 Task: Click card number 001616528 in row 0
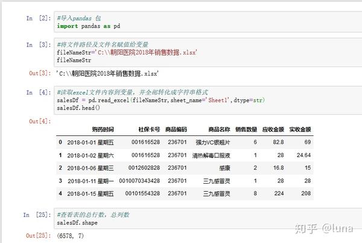tap(145, 142)
